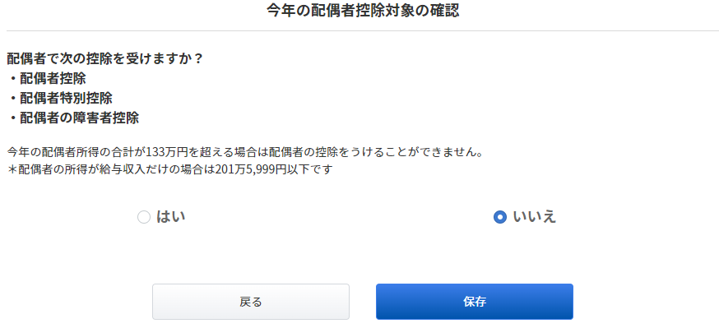Select the いいえ radio button
The height and width of the screenshot is (328, 719).
tap(500, 217)
